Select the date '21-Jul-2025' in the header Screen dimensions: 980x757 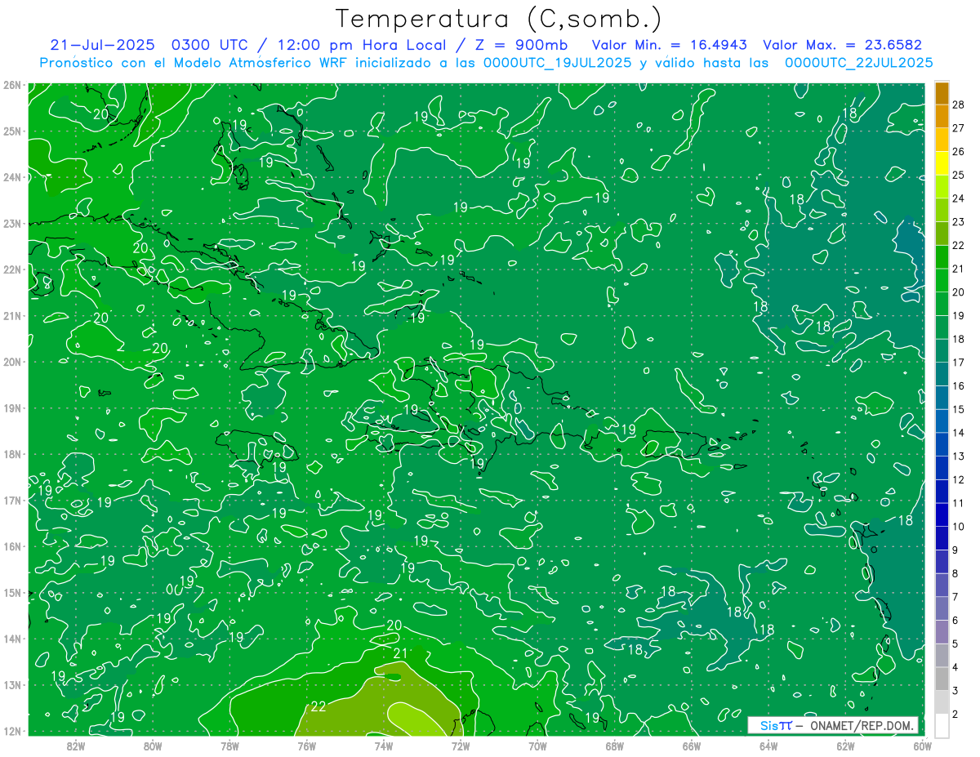(103, 45)
